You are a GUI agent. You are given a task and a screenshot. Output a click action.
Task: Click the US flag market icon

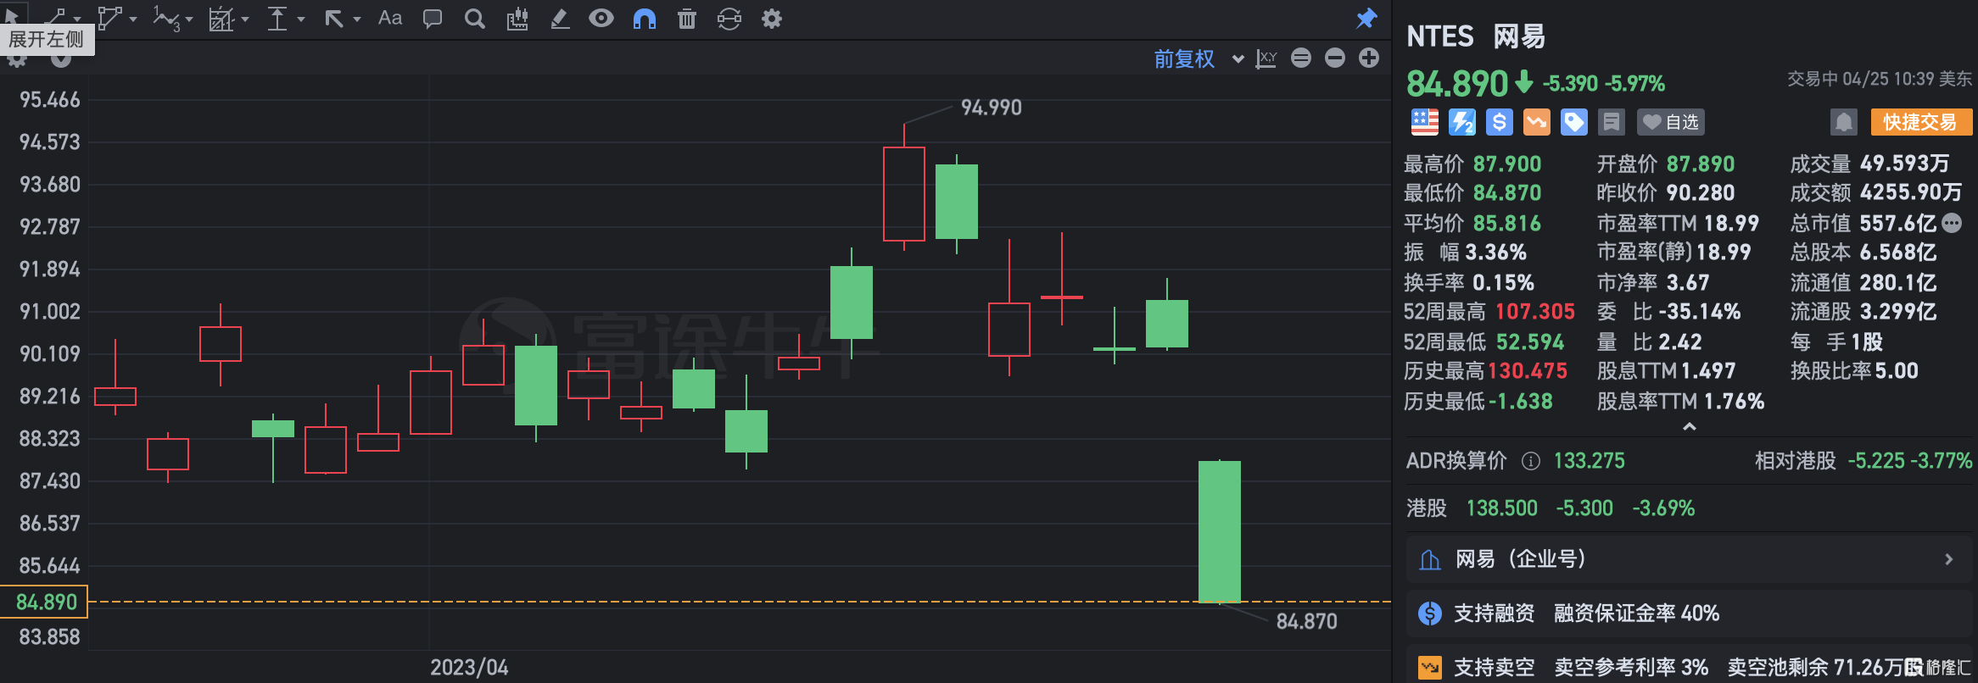point(1425,122)
